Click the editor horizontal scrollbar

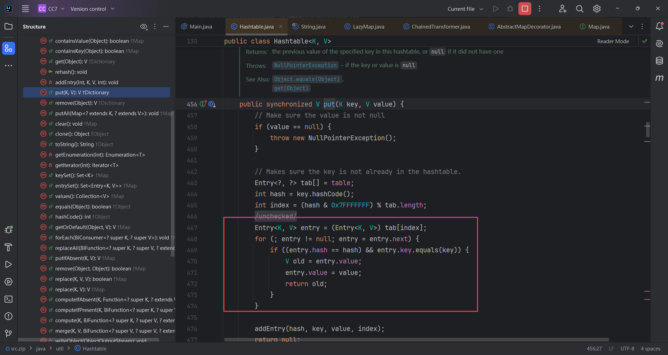point(416,339)
